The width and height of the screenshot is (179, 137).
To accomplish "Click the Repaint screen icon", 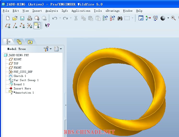I will pos(141,18).
